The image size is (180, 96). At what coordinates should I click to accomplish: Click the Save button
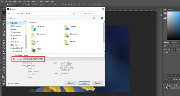click(84, 83)
